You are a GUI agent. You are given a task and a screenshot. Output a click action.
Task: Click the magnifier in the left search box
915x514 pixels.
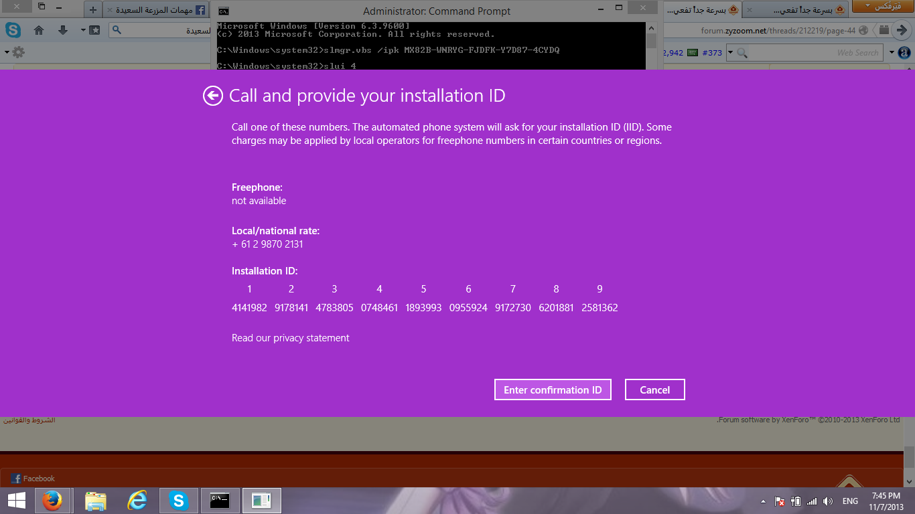tap(117, 30)
